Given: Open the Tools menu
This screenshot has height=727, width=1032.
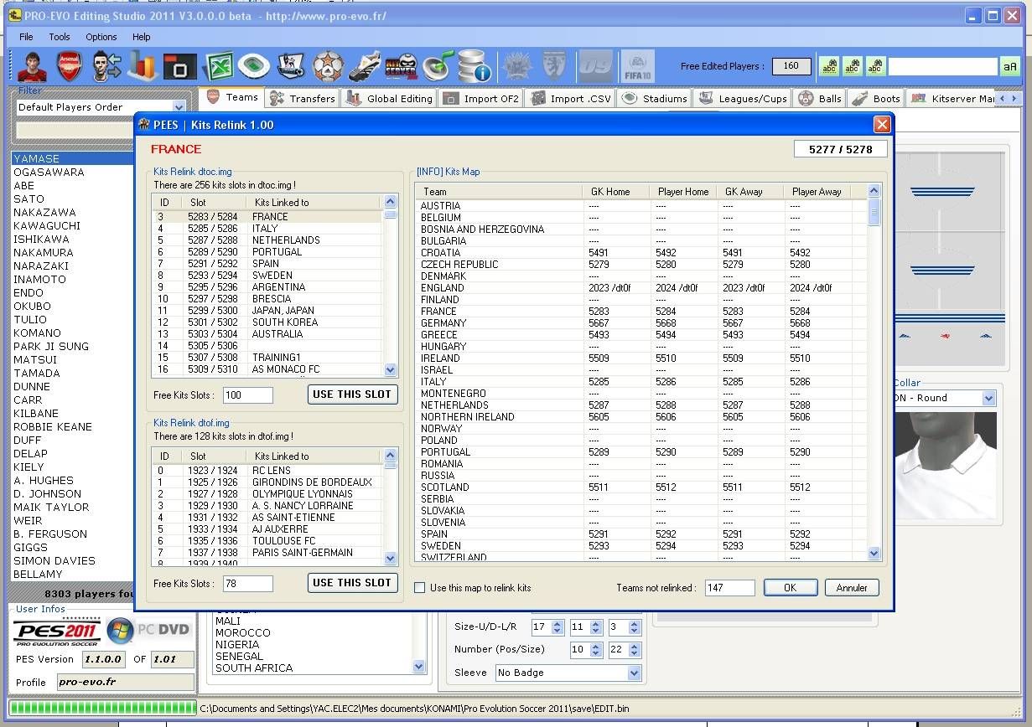Looking at the screenshot, I should [60, 37].
